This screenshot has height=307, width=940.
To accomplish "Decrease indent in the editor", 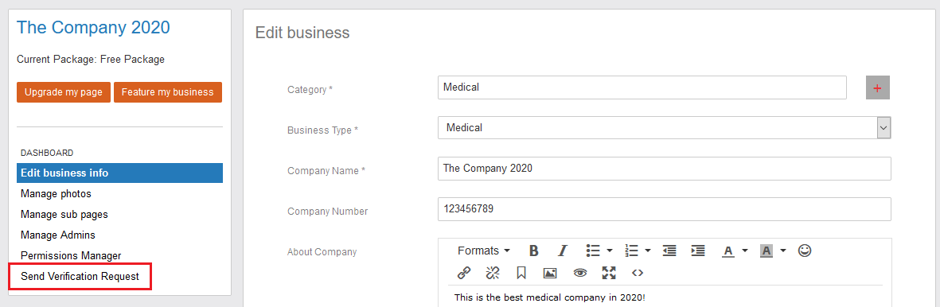I will pos(669,251).
